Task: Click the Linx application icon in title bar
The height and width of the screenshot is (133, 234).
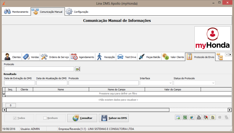Action: tap(4, 3)
